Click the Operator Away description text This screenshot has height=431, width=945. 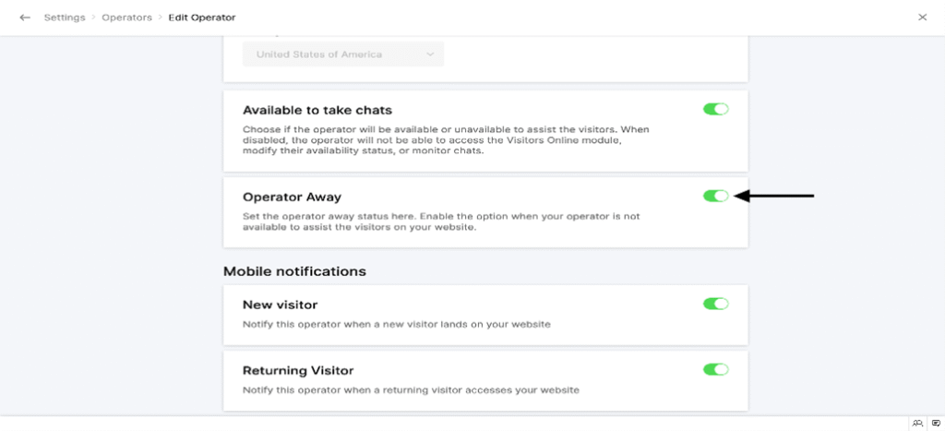pyautogui.click(x=441, y=221)
